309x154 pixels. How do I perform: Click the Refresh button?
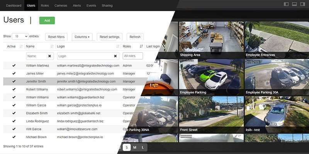pos(135,37)
